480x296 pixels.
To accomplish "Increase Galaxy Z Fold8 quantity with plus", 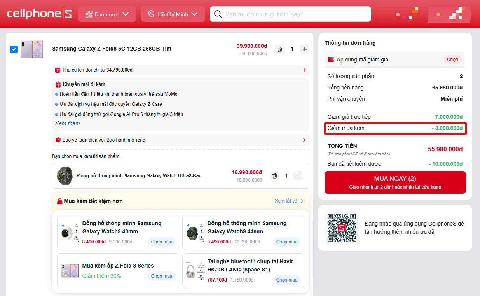I will pos(305,49).
